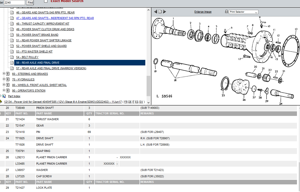Expand the 90 - Operator's Station section

4,91
